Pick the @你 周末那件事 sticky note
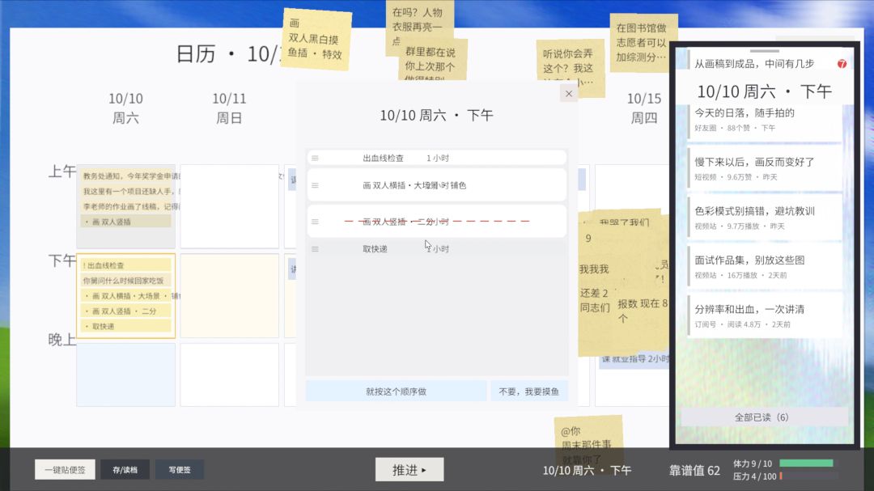This screenshot has height=491, width=874. tap(588, 443)
